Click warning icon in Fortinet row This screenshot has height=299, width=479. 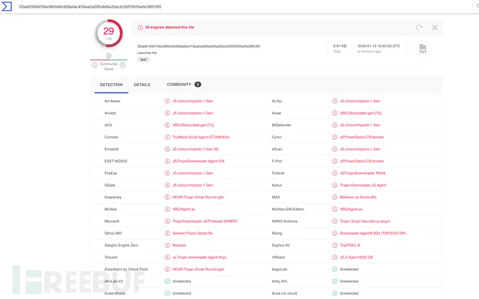(335, 173)
